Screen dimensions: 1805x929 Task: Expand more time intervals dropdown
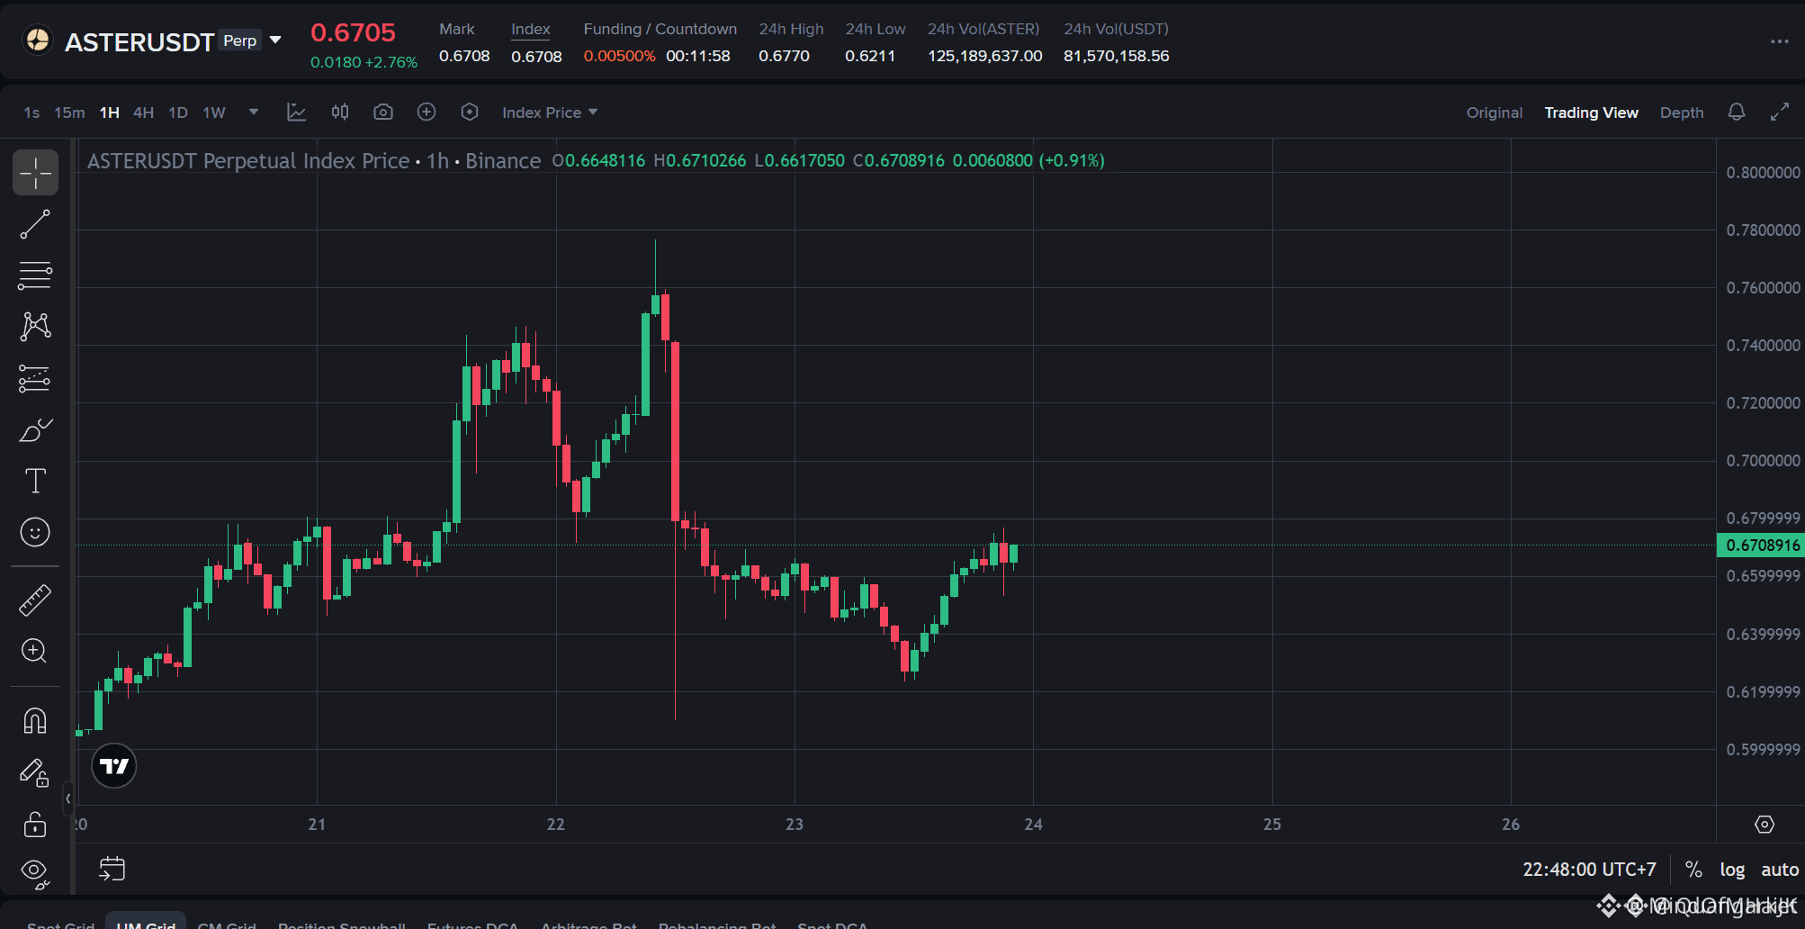(254, 112)
